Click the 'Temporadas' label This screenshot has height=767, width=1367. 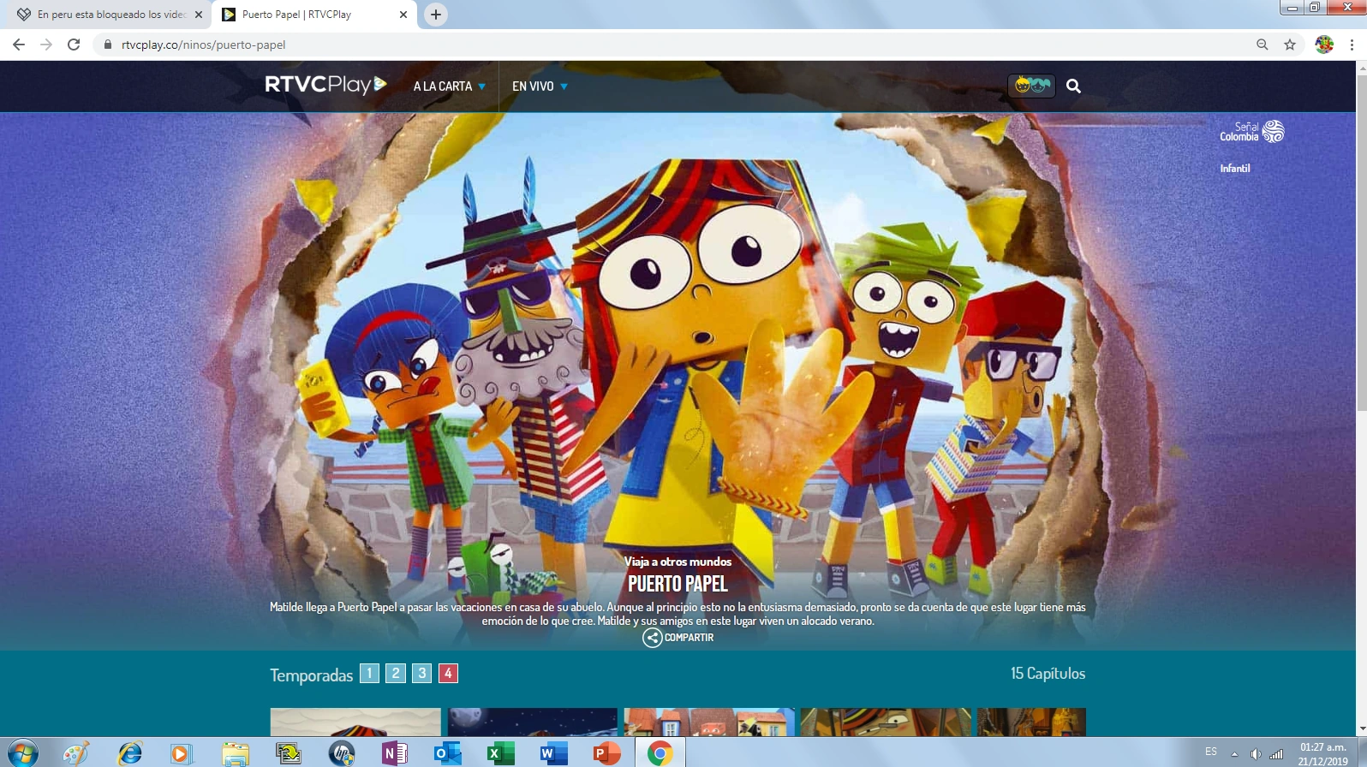[x=311, y=675]
